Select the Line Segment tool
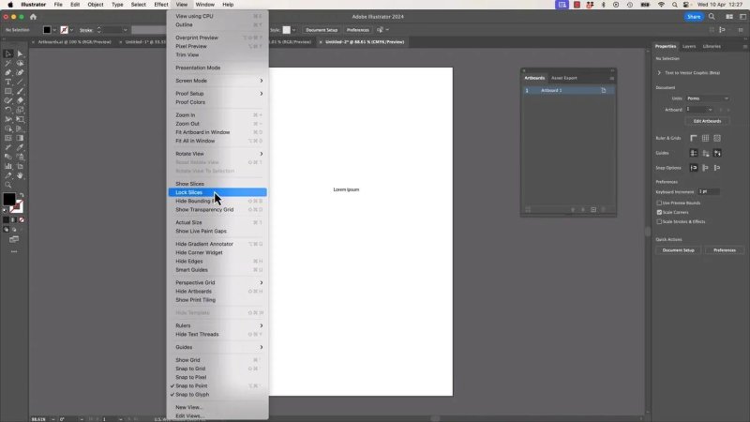Image resolution: width=750 pixels, height=422 pixels. pos(20,82)
